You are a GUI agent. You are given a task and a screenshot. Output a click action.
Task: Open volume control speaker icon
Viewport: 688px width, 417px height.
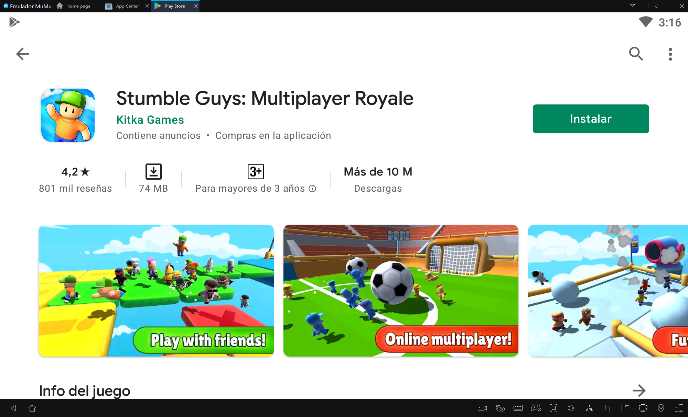571,408
